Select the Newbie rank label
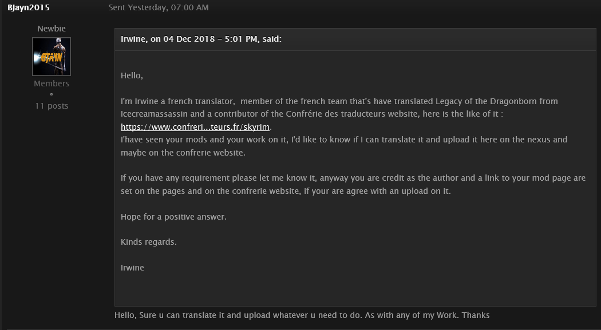Viewport: 601px width, 330px height. point(52,29)
